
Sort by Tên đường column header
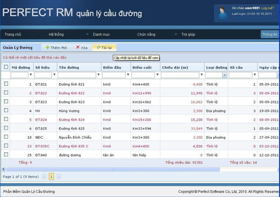point(79,67)
